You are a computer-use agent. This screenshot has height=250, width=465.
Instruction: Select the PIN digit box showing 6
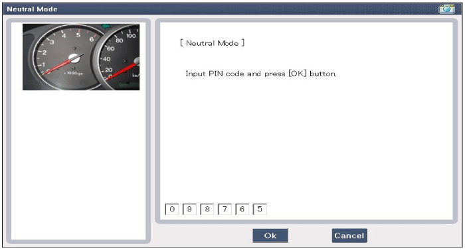(242, 209)
